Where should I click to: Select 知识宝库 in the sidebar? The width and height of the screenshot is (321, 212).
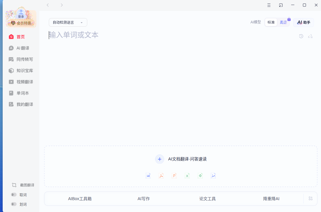tap(21, 71)
